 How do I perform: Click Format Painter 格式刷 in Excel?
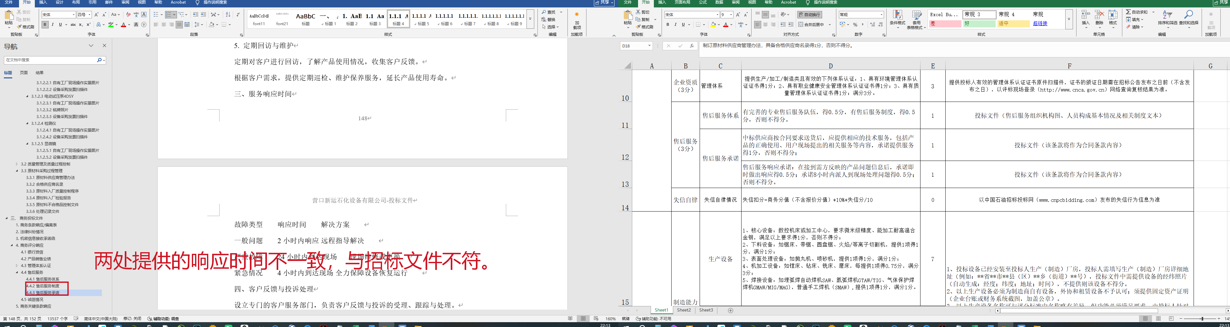[x=644, y=27]
